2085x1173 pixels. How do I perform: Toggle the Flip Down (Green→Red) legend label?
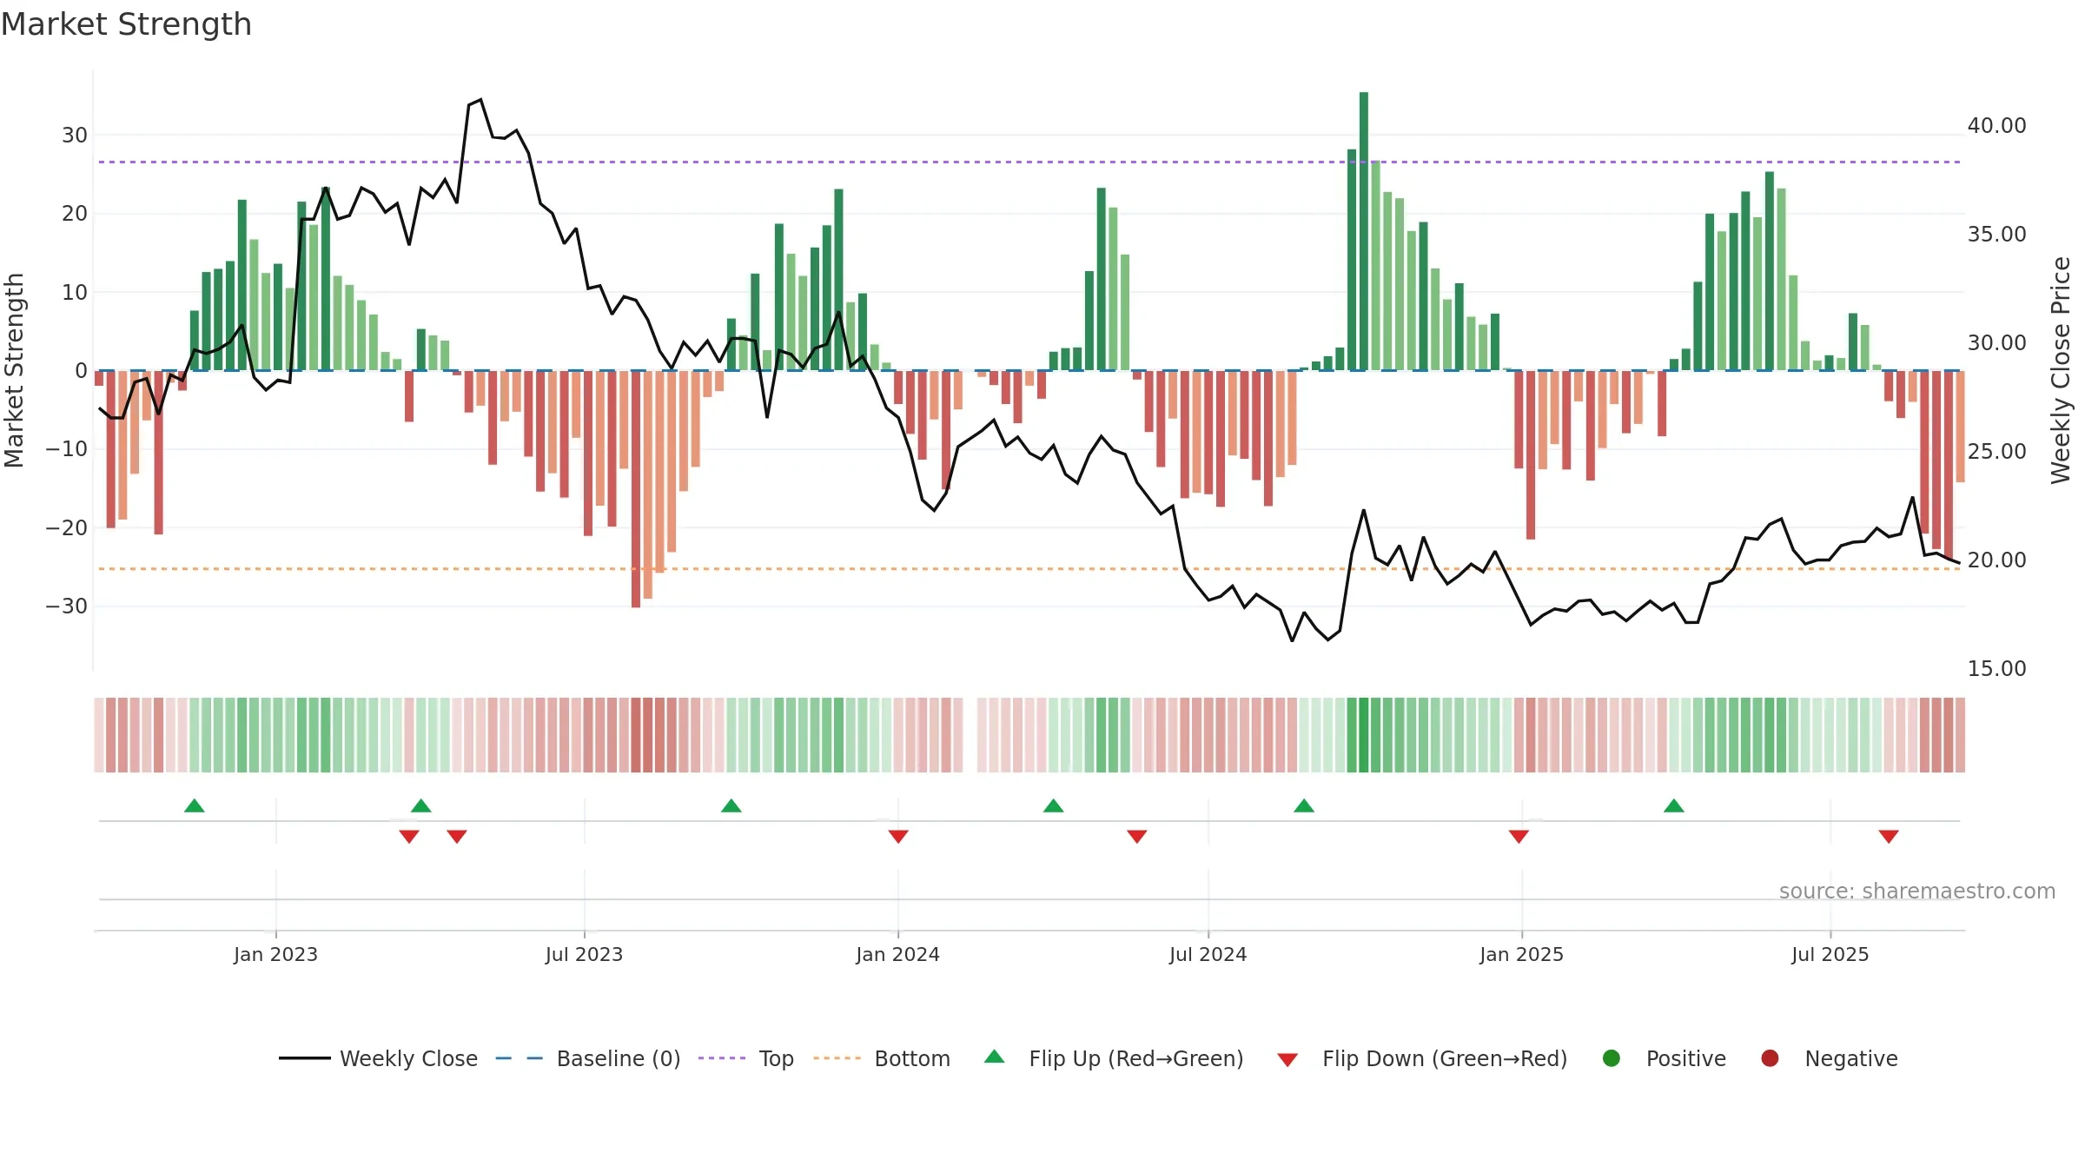(x=1445, y=1058)
